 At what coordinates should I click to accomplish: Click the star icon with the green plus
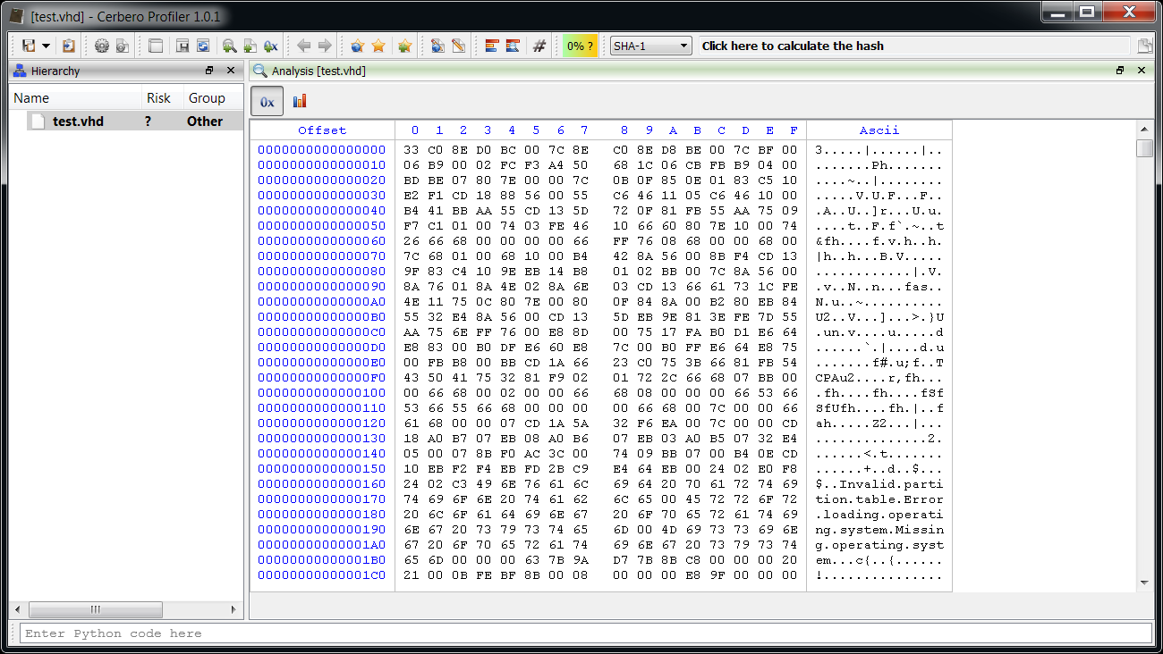[404, 46]
